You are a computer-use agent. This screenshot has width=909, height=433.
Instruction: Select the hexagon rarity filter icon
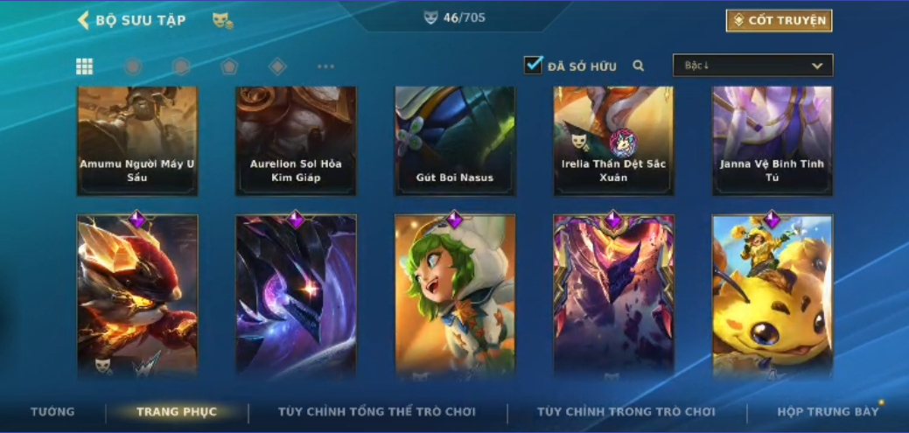pyautogui.click(x=181, y=66)
